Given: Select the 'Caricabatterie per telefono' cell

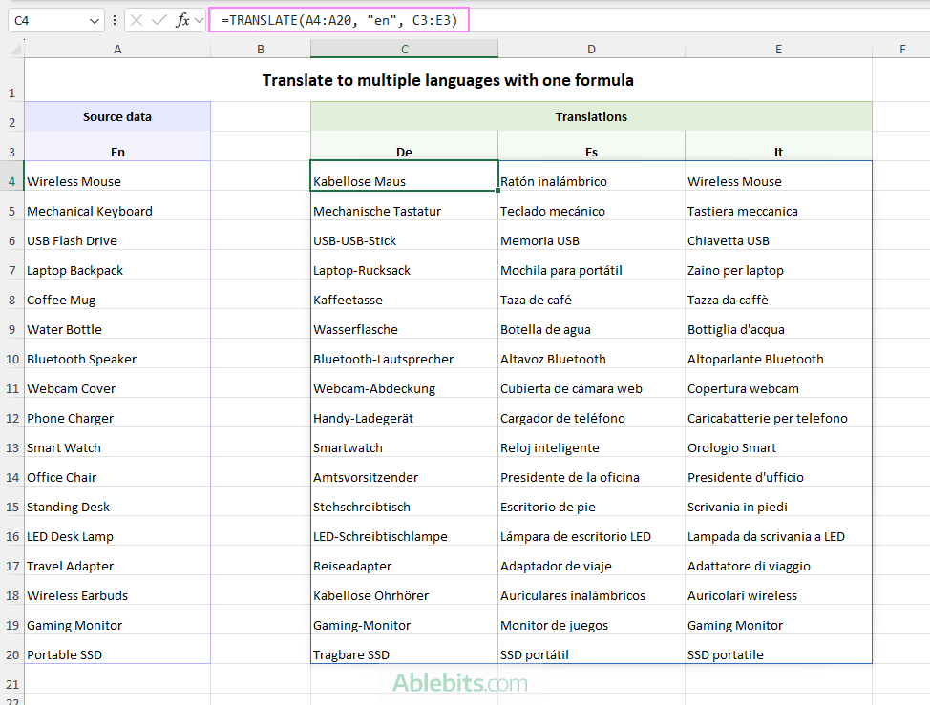Looking at the screenshot, I should pos(778,413).
